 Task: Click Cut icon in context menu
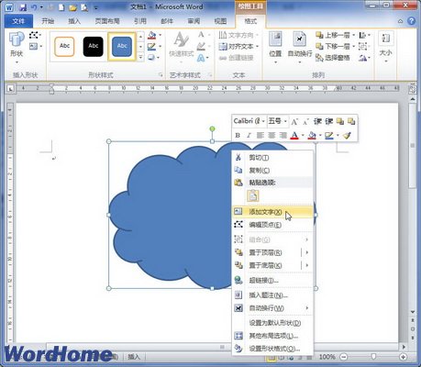pyautogui.click(x=238, y=158)
